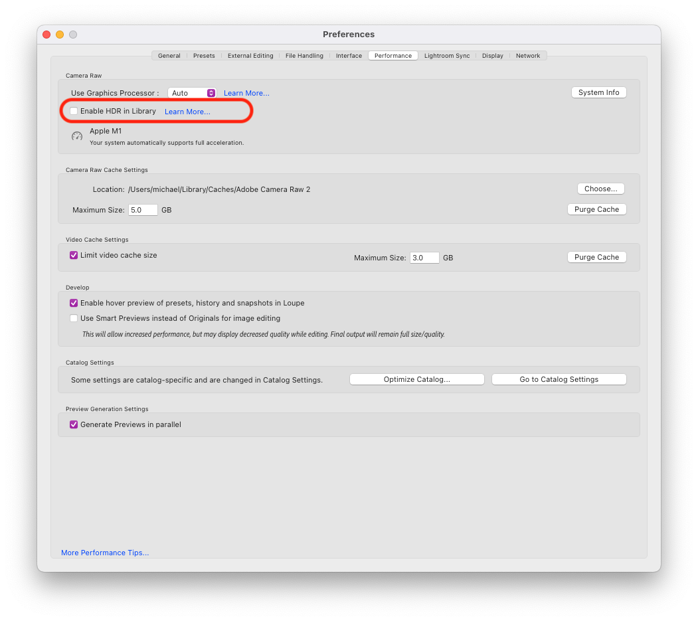Click Learn More next to HDR option
The image size is (698, 621).
click(x=187, y=111)
